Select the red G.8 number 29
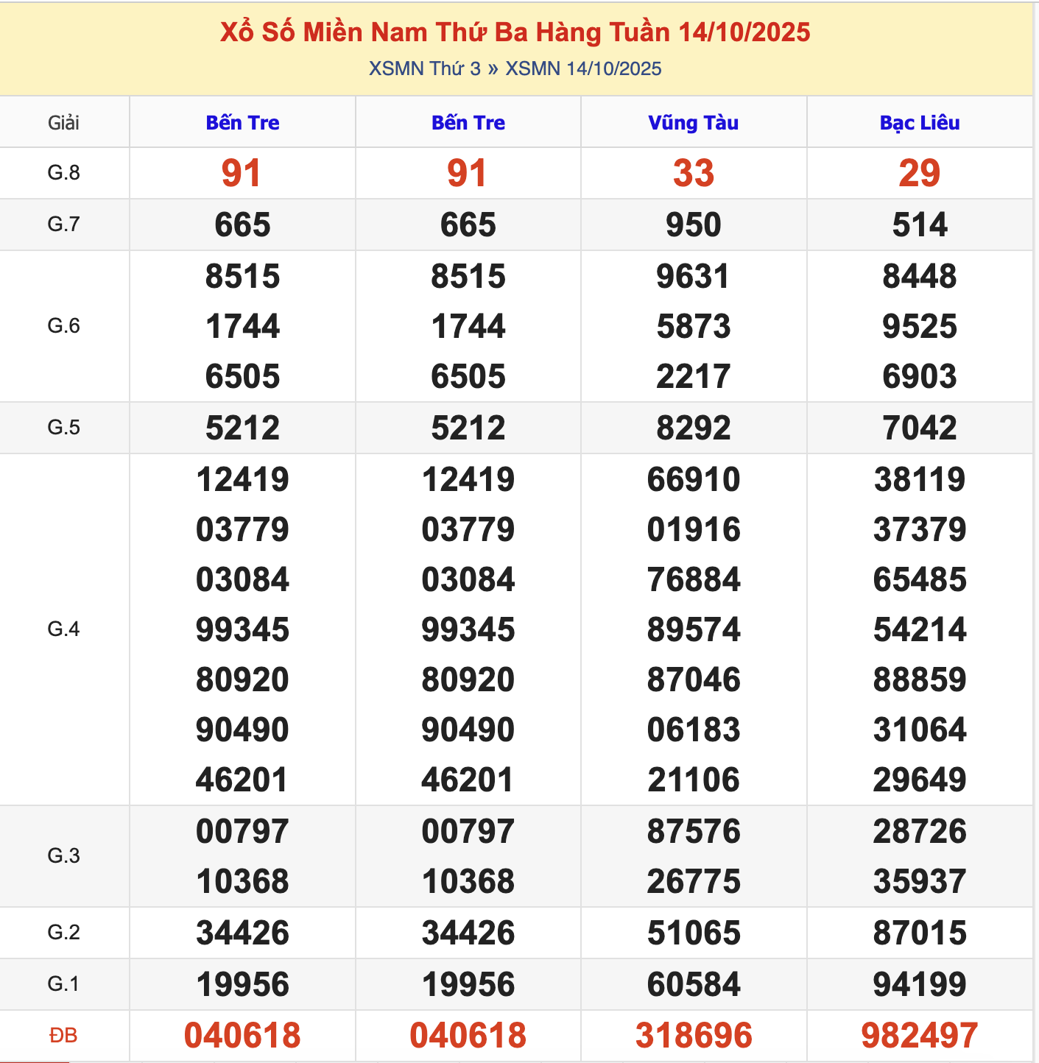The image size is (1039, 1063). click(x=919, y=174)
